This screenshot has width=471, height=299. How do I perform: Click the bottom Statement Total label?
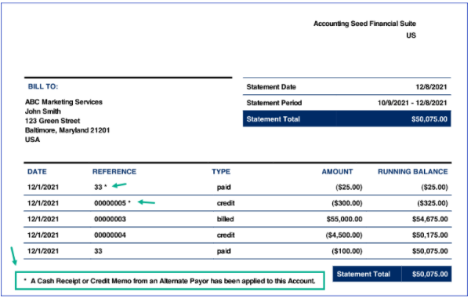pyautogui.click(x=364, y=274)
